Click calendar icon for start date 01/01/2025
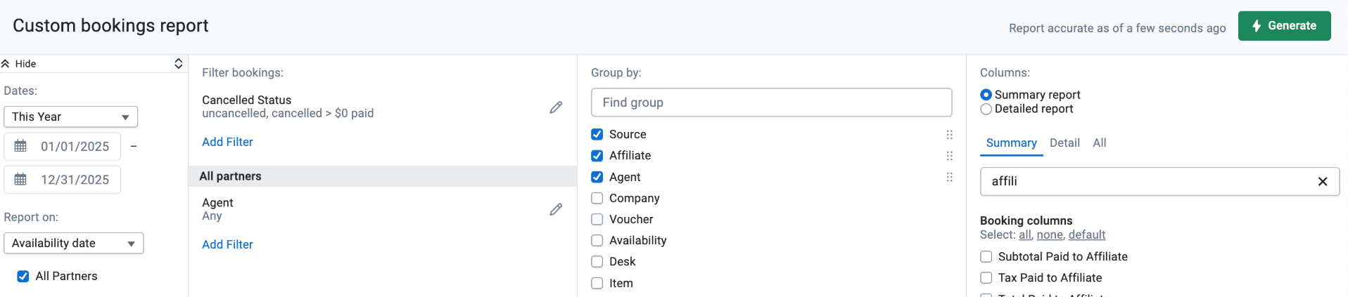The height and width of the screenshot is (297, 1348). point(21,147)
